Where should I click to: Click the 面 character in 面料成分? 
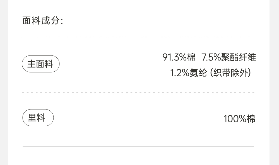[27, 21]
